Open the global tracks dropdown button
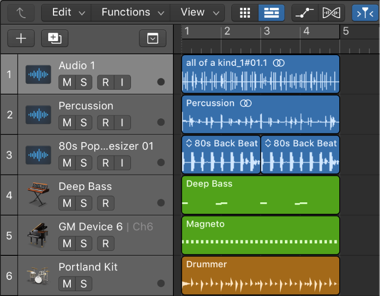 pos(153,38)
